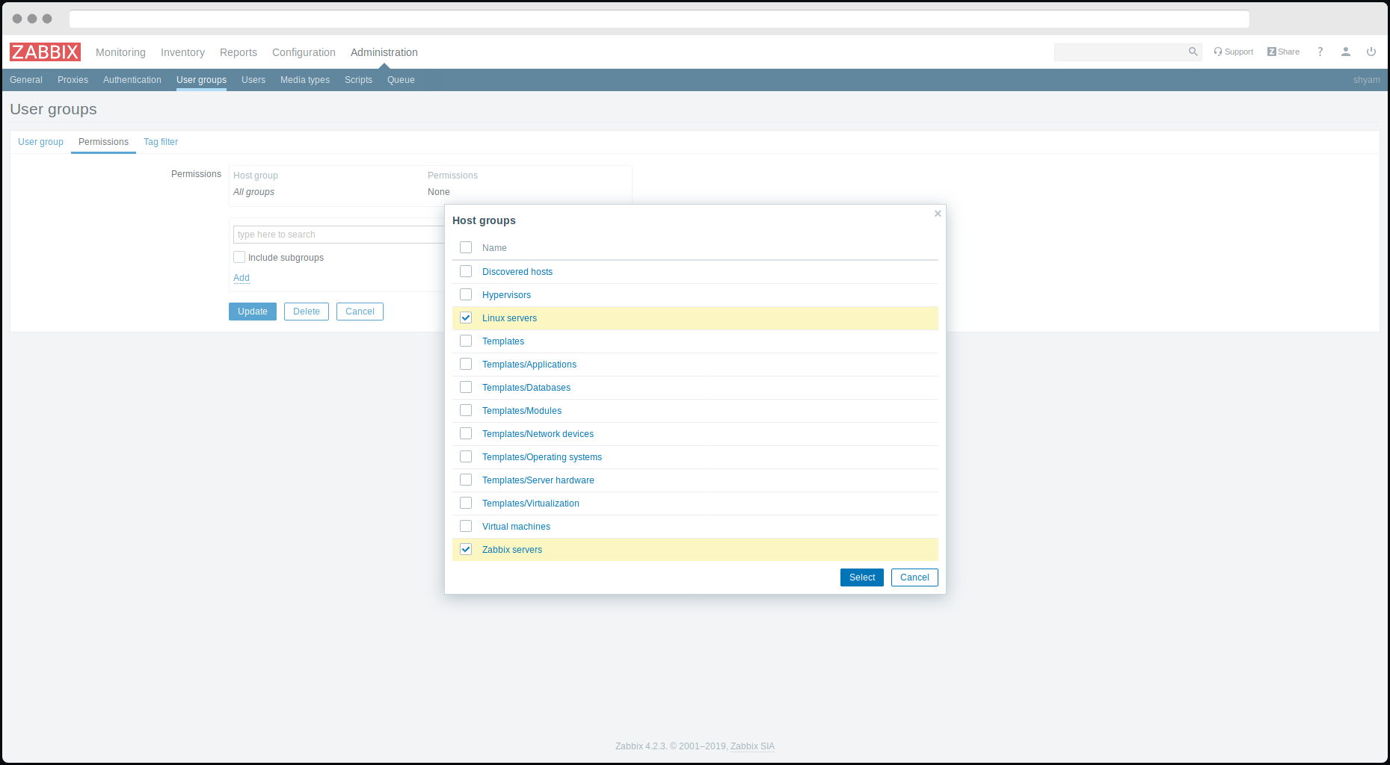Screen dimensions: 1390x765
Task: Go to the User groups submenu
Action: tap(201, 80)
